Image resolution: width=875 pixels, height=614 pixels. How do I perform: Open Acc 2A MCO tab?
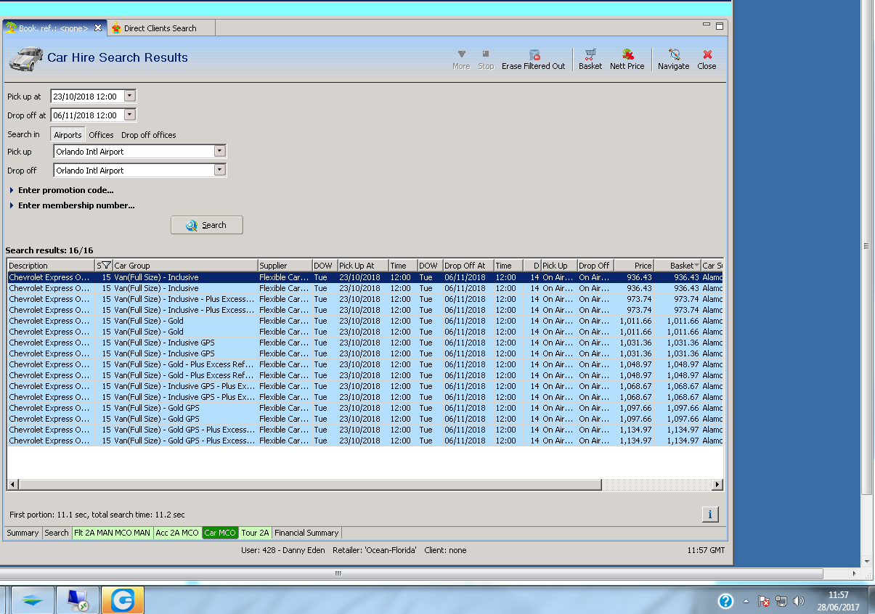177,533
